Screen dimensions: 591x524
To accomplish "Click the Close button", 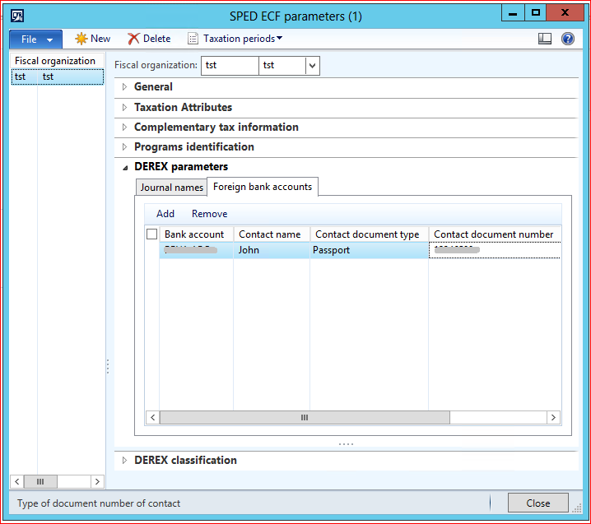I will pyautogui.click(x=537, y=503).
